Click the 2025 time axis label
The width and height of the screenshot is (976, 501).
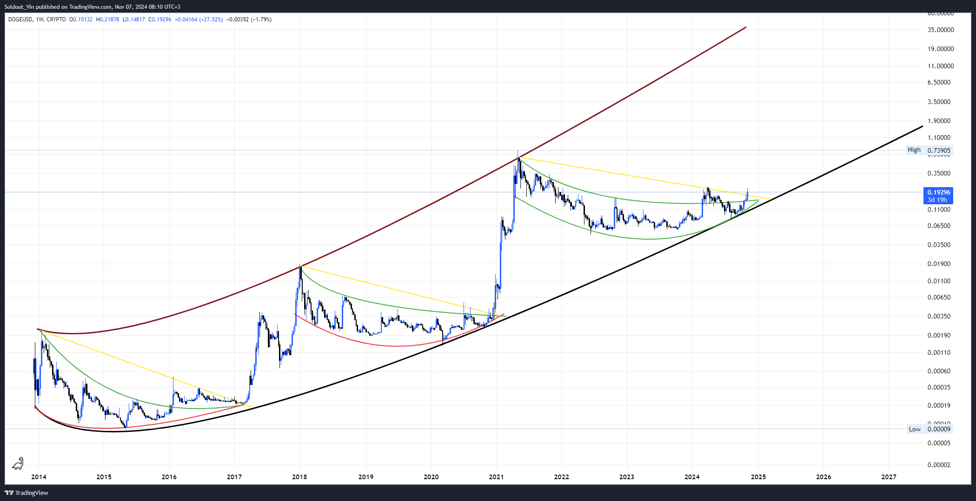[x=758, y=477]
